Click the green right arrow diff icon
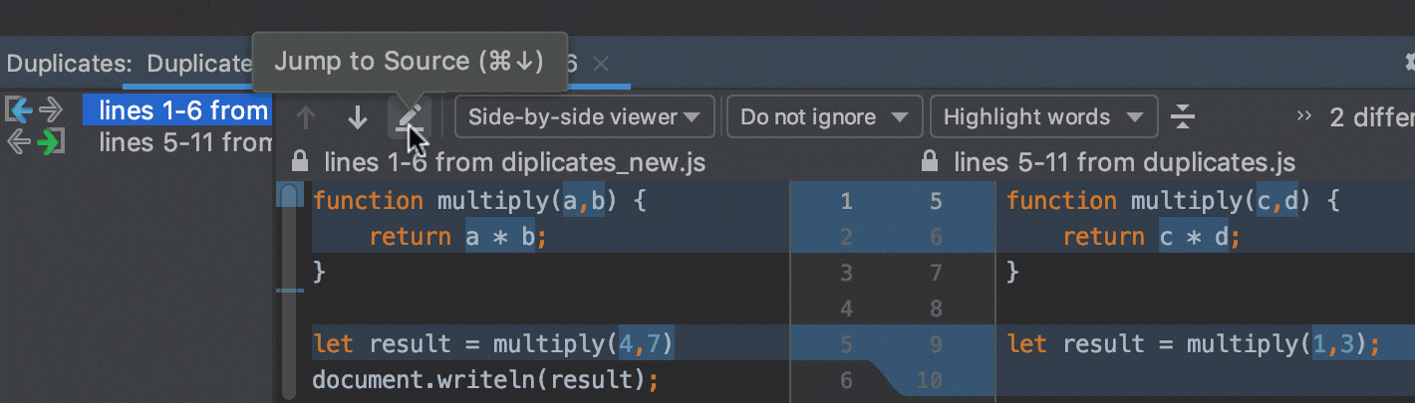This screenshot has width=1415, height=403. pyautogui.click(x=49, y=142)
